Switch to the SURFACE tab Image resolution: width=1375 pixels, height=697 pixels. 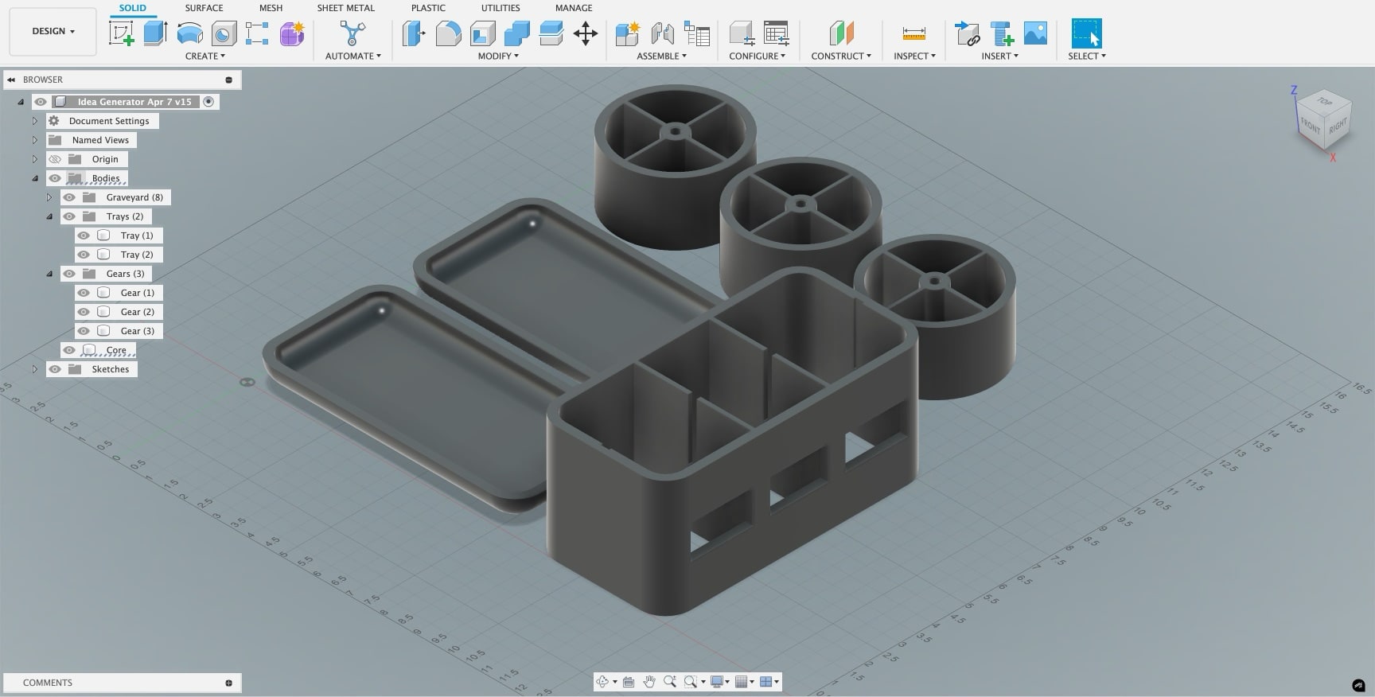pyautogui.click(x=204, y=8)
